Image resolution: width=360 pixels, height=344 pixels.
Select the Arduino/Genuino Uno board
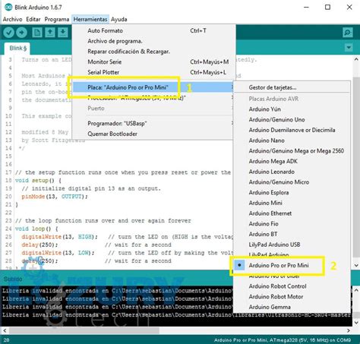pos(292,119)
